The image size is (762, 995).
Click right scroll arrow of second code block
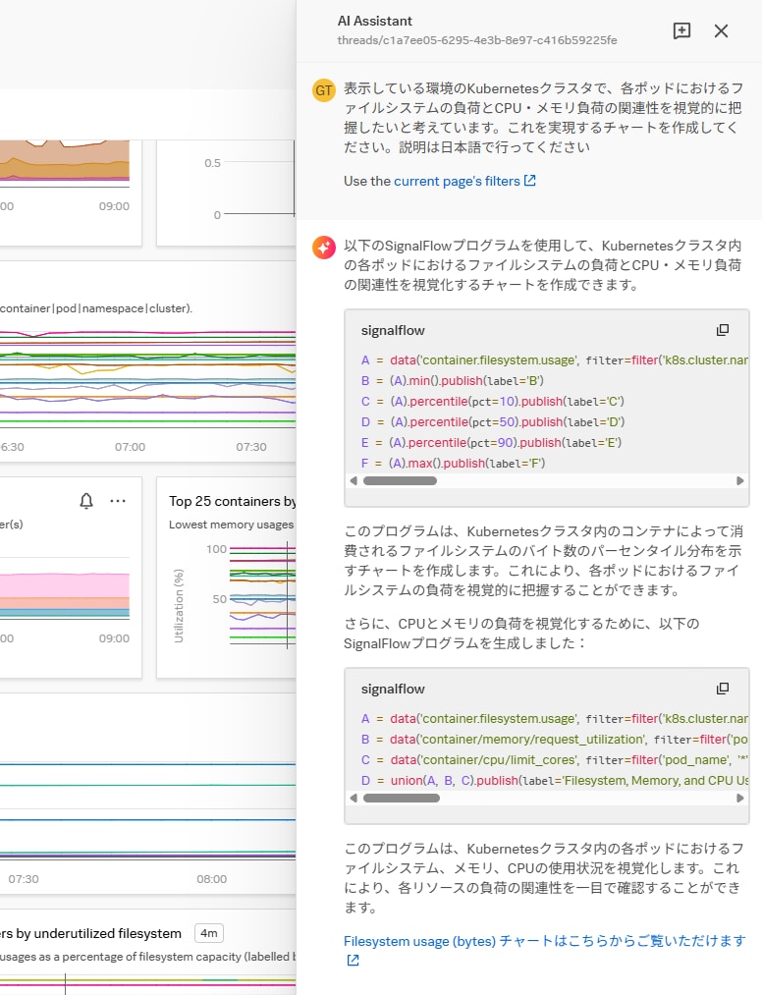point(739,799)
